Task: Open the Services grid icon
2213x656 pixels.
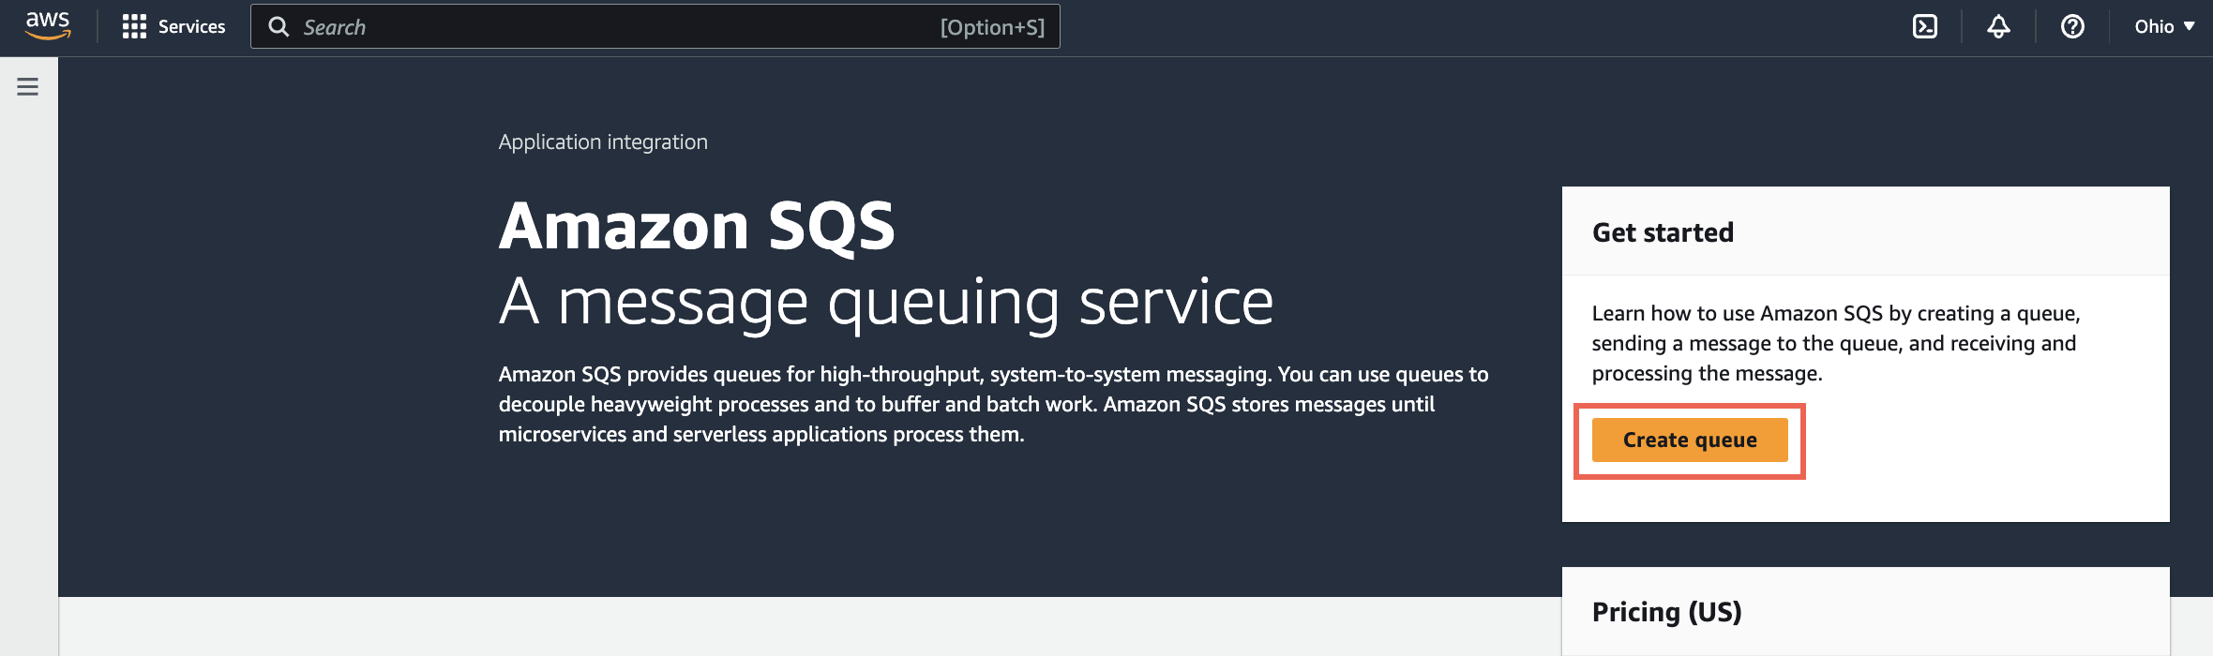Action: (134, 26)
